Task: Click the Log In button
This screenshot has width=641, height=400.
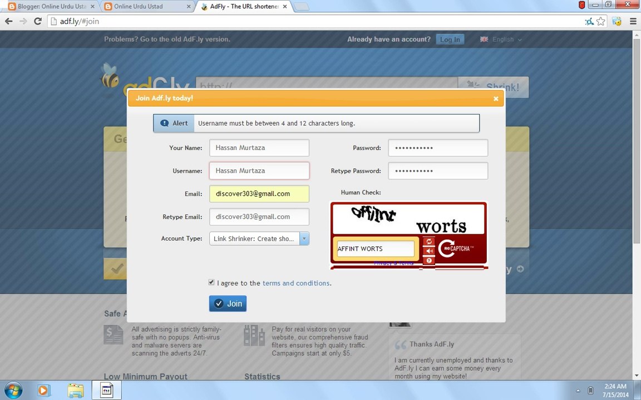Action: click(450, 39)
